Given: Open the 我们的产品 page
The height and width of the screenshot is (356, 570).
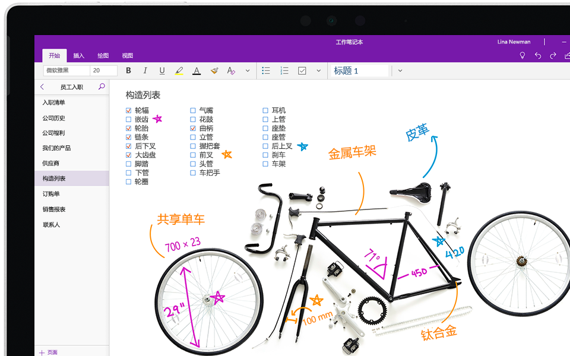Looking at the screenshot, I should click(x=72, y=148).
